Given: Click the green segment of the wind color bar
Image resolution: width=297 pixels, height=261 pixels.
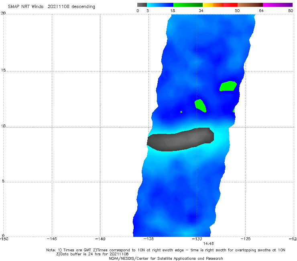Looking at the screenshot, I should click(x=188, y=5).
